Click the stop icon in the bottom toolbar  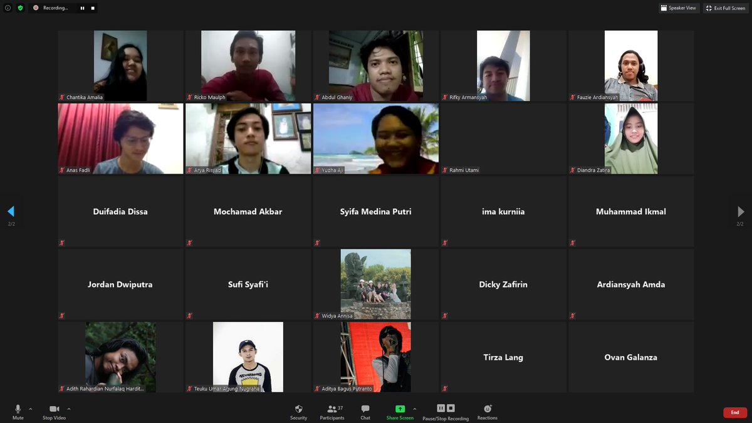coord(451,408)
